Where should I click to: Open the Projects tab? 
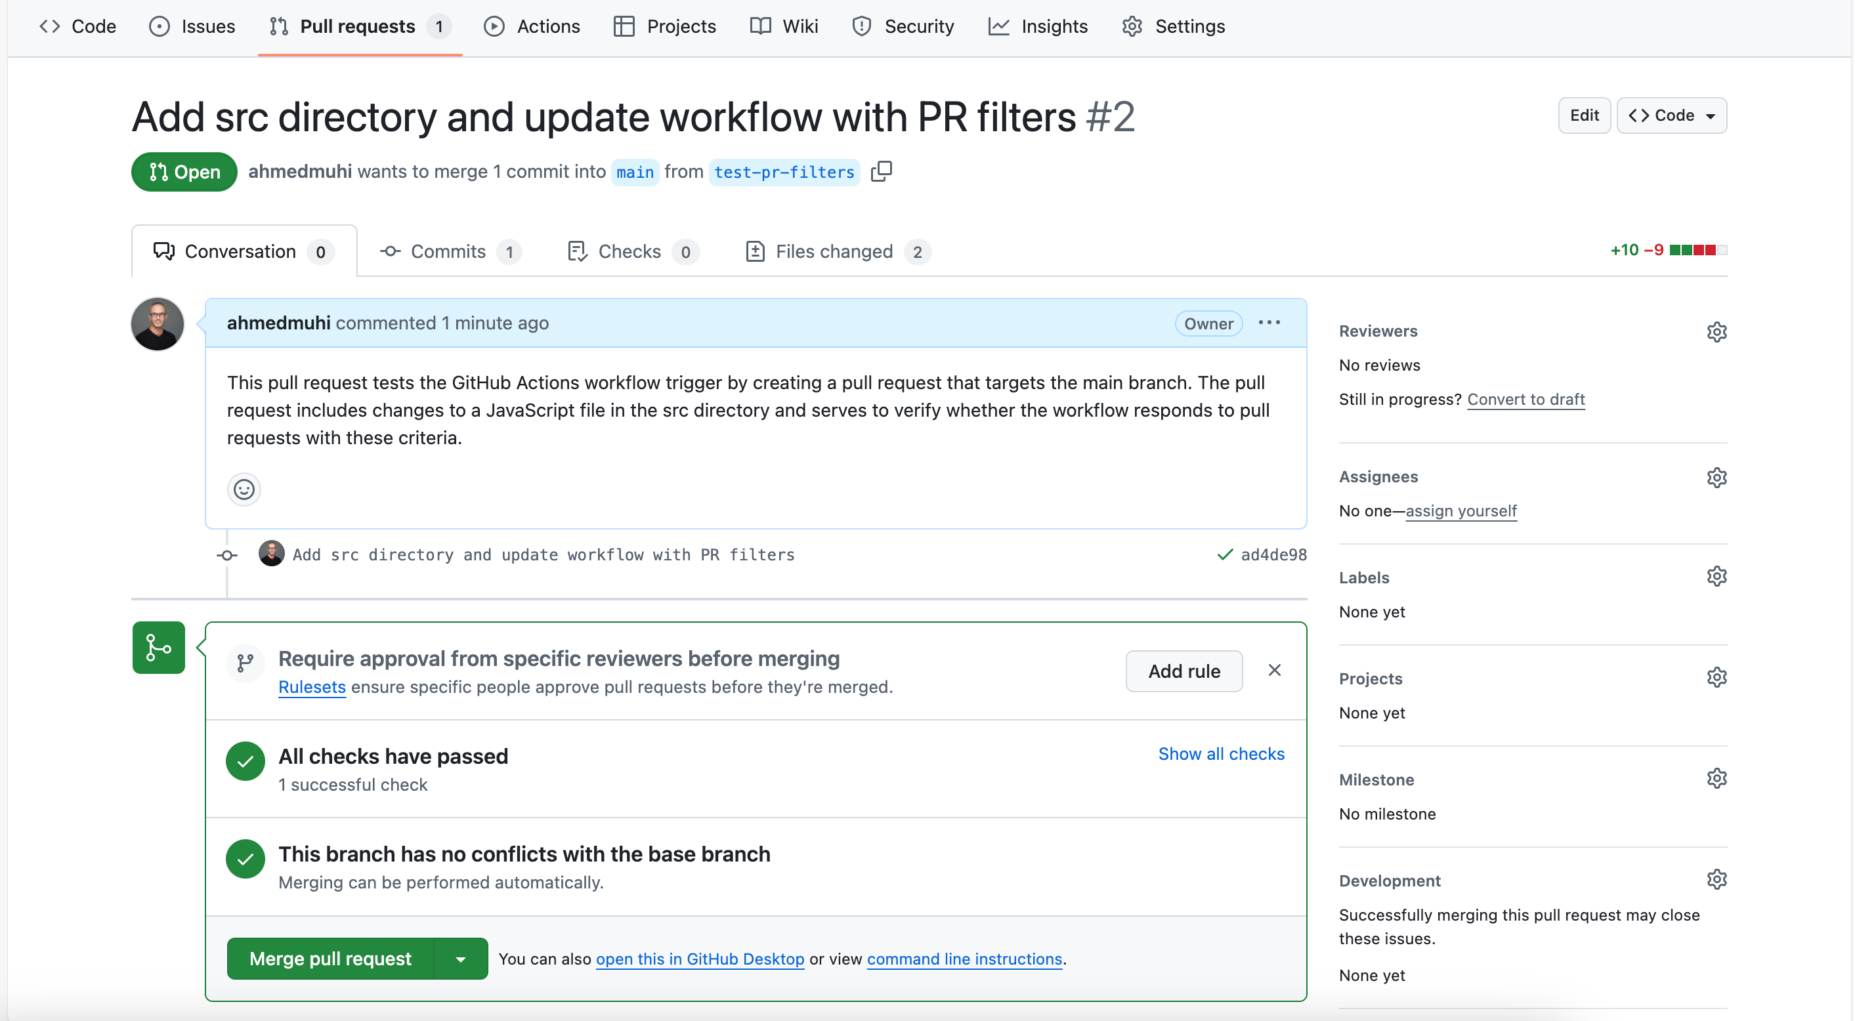coord(665,27)
